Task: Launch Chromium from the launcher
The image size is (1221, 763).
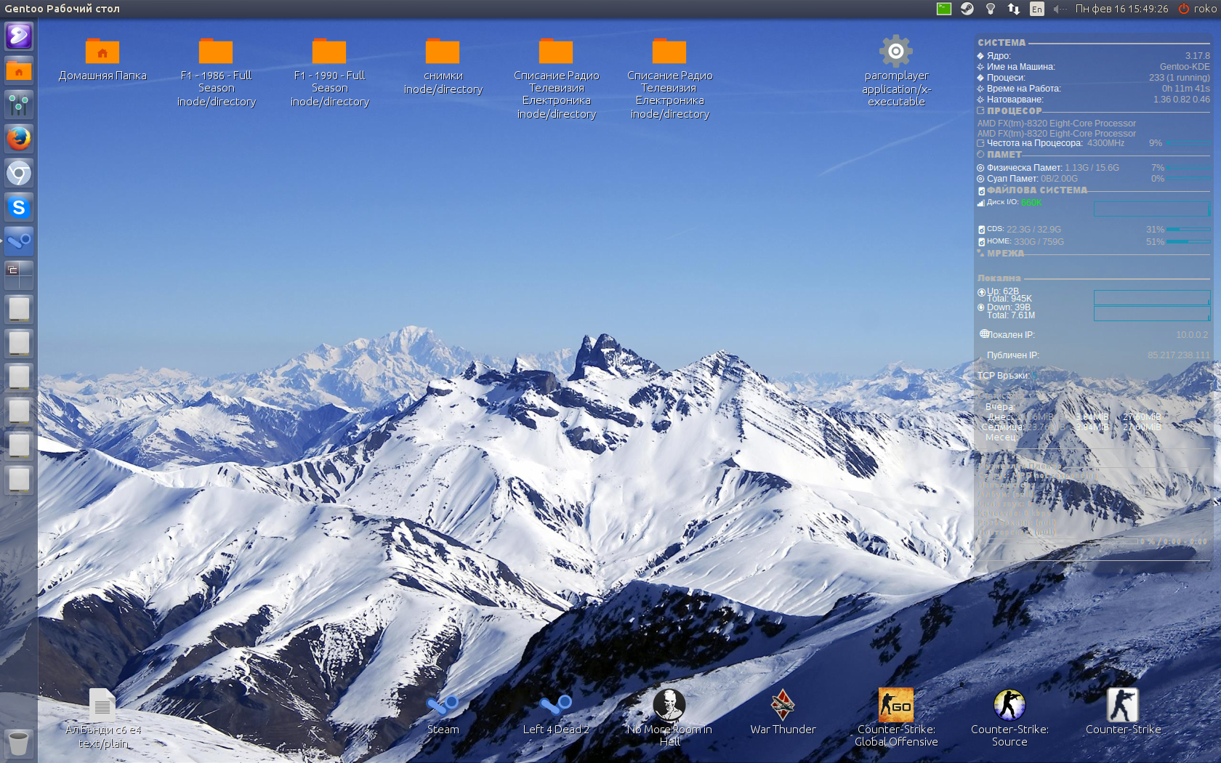Action: [x=19, y=173]
